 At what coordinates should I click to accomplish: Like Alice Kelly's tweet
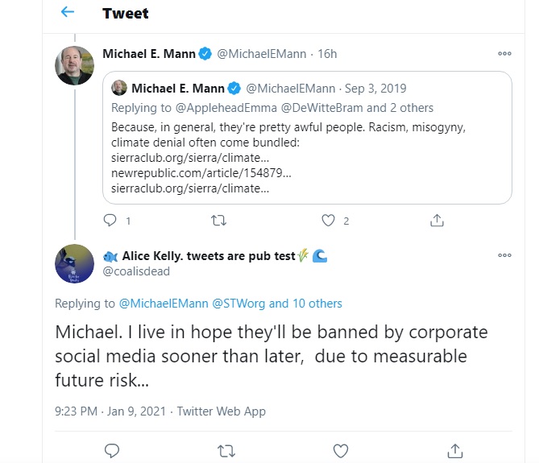[x=341, y=449]
